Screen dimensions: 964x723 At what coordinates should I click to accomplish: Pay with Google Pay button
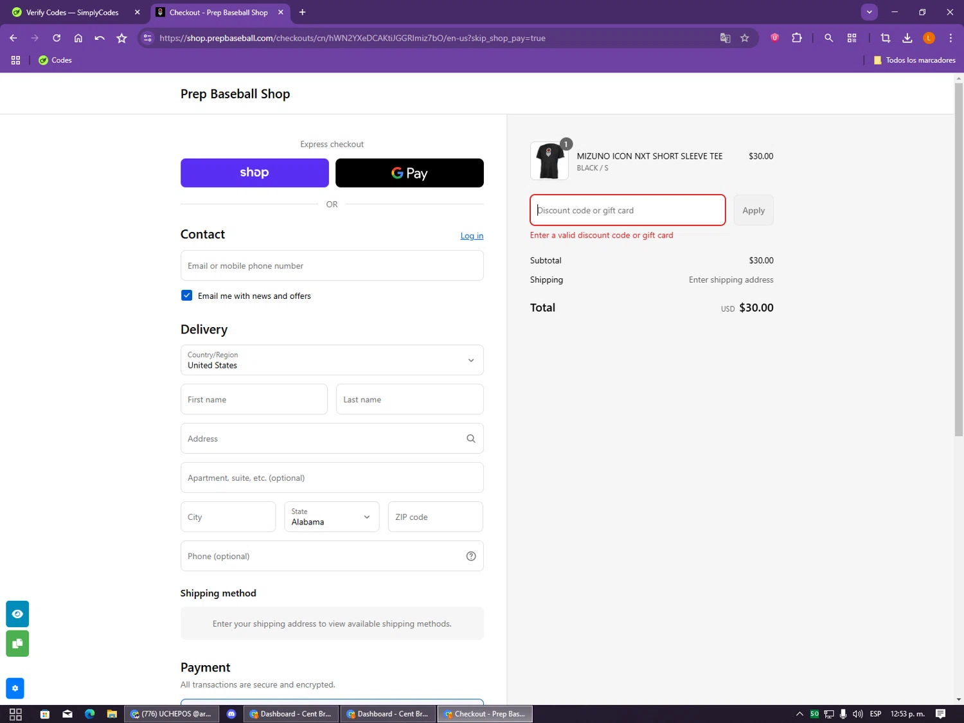pyautogui.click(x=409, y=173)
